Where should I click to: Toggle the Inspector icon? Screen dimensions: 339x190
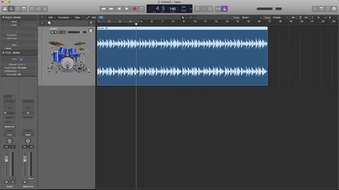[x=11, y=9]
